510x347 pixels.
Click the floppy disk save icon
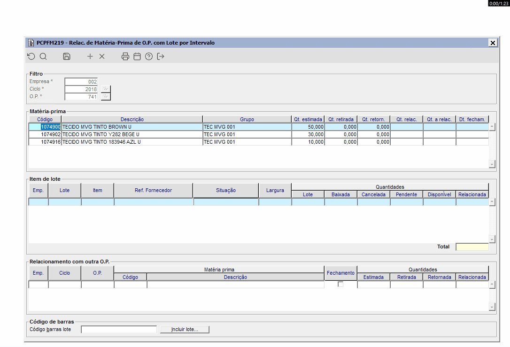click(x=67, y=57)
